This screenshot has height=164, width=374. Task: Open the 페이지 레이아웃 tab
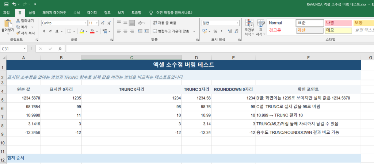click(x=54, y=13)
